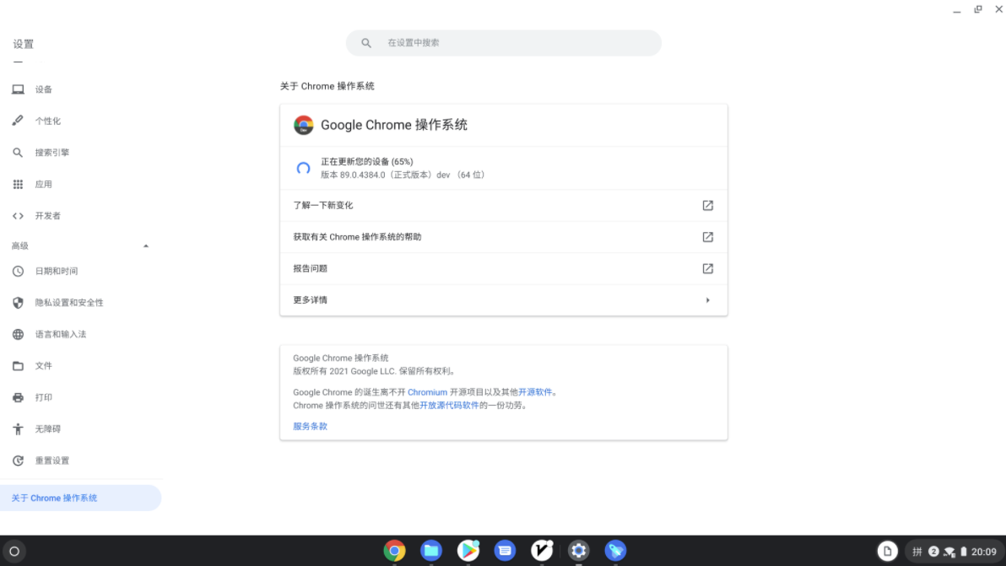
Task: Click the launcher circle button
Action: 14,552
